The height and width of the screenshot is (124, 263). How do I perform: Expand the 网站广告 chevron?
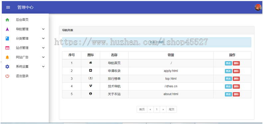click(43, 57)
